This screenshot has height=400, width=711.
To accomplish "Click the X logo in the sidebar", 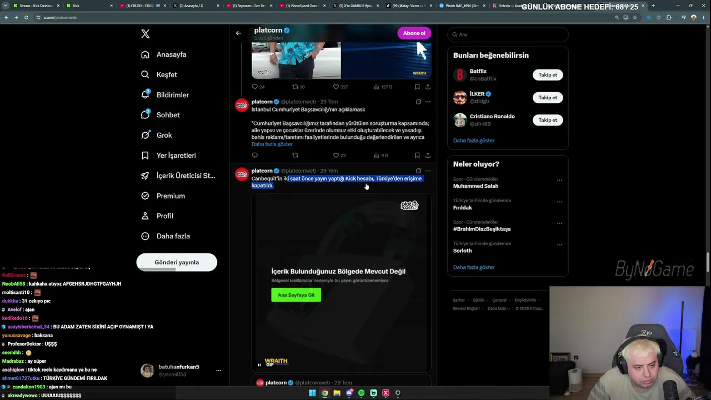I will click(x=146, y=34).
